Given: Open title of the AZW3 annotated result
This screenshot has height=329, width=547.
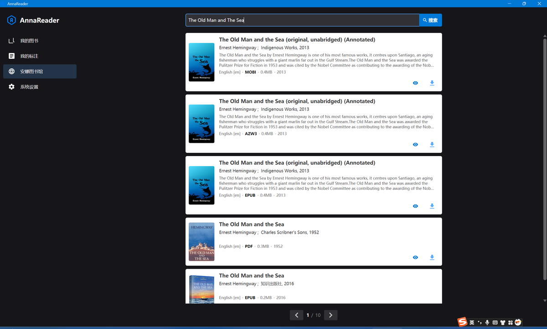Looking at the screenshot, I should click(x=297, y=101).
